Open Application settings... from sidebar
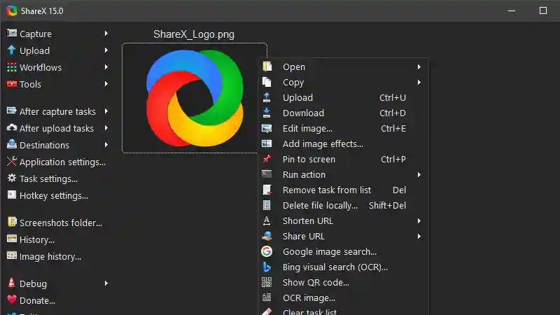The height and width of the screenshot is (315, 560). tap(57, 162)
